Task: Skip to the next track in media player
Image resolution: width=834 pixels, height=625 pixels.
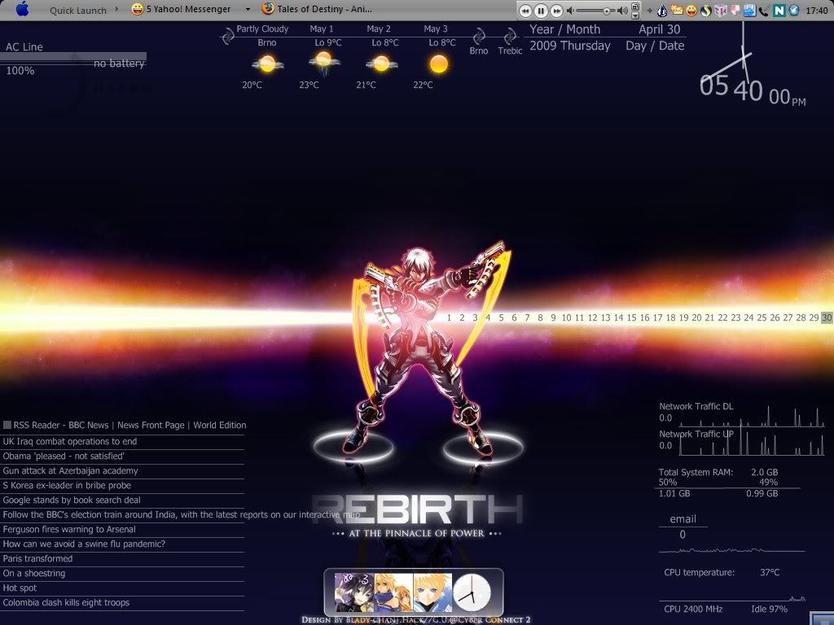Action: [x=556, y=11]
